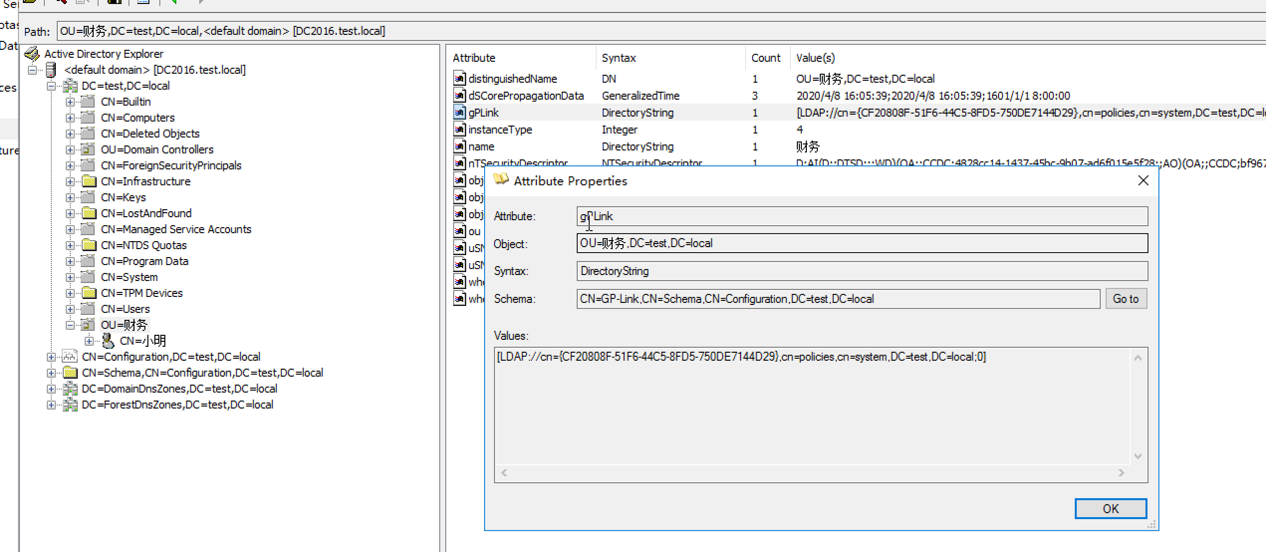Click the DC=ForestDnsZones domain icon
This screenshot has height=552, width=1266.
click(x=70, y=405)
